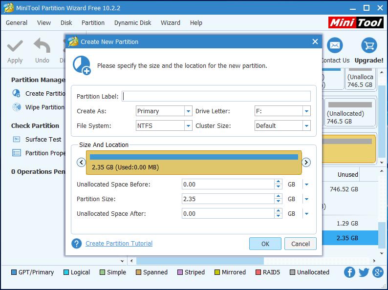Select Wipe Partition sidebar icon
This screenshot has width=388, height=290.
point(16,107)
